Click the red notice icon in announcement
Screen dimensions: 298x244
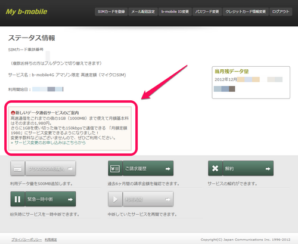pos(13,113)
